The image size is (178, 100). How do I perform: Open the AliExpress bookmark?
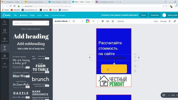point(16,10)
